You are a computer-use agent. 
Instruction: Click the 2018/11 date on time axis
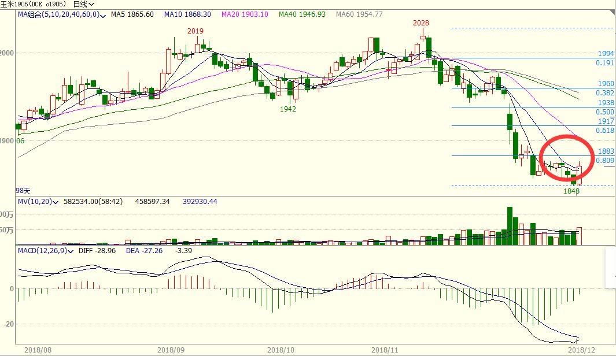[x=385, y=350]
